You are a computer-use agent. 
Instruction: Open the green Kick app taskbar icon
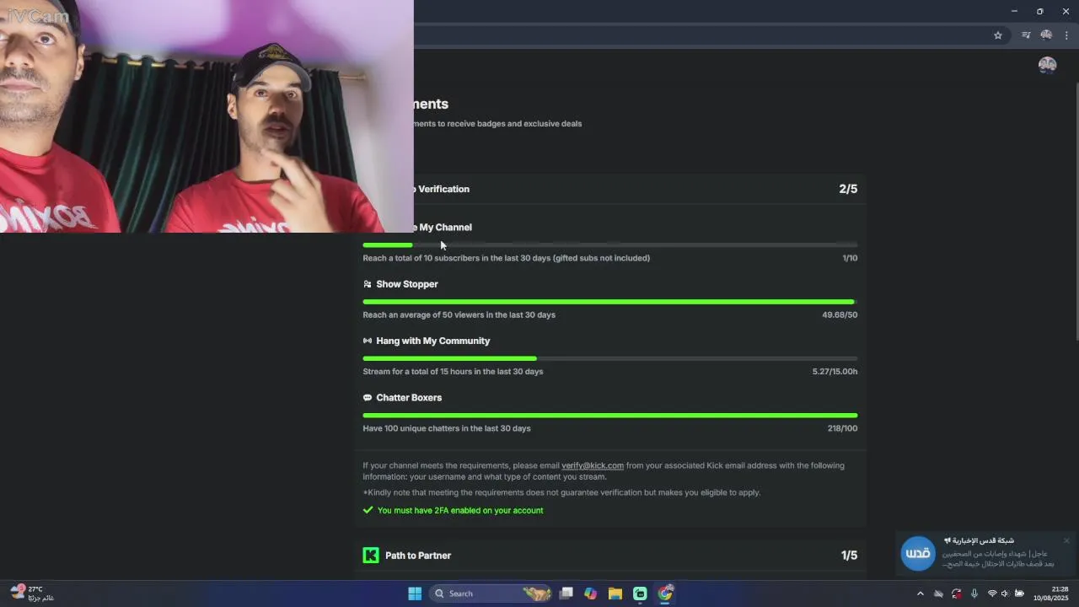pyautogui.click(x=640, y=594)
